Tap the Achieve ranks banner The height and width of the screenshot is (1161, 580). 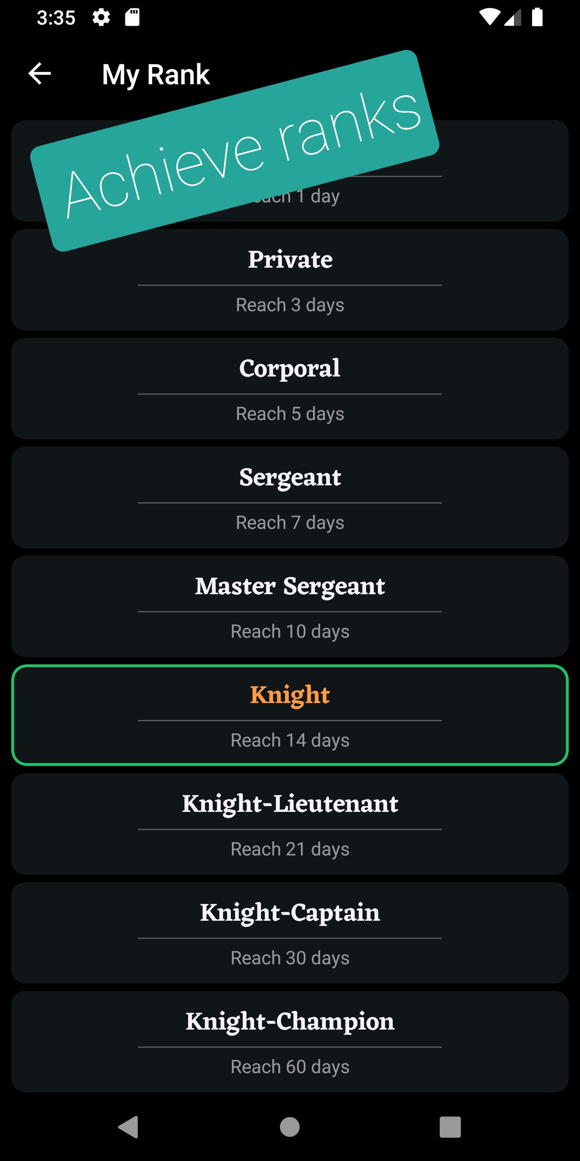coord(234,151)
